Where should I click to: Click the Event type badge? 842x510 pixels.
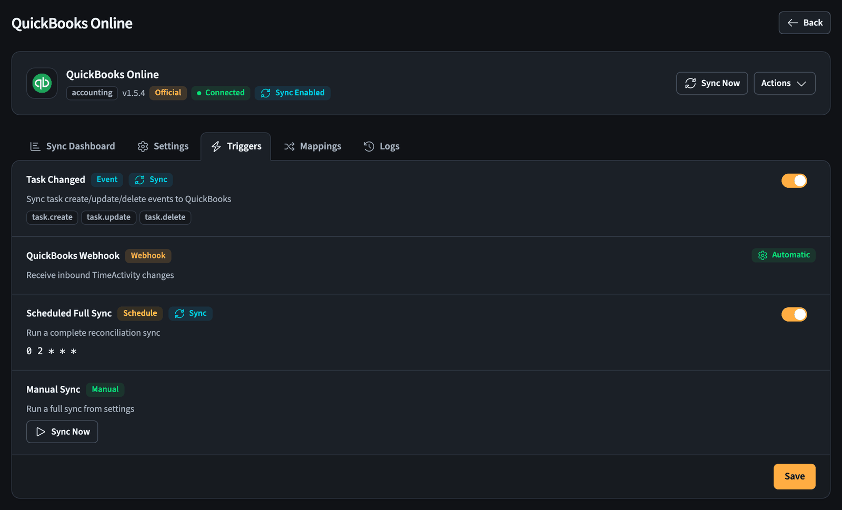107,179
